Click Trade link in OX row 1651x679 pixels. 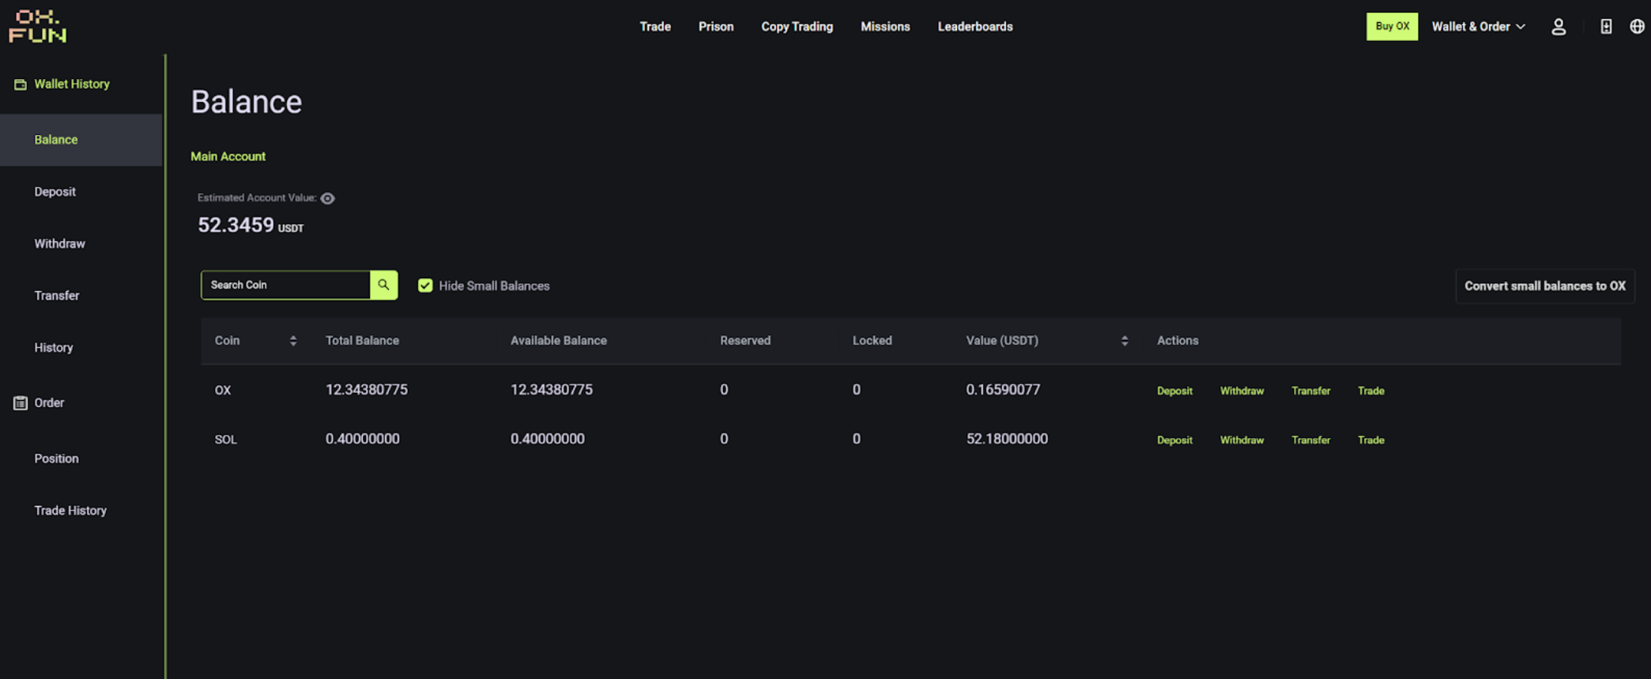click(x=1370, y=391)
